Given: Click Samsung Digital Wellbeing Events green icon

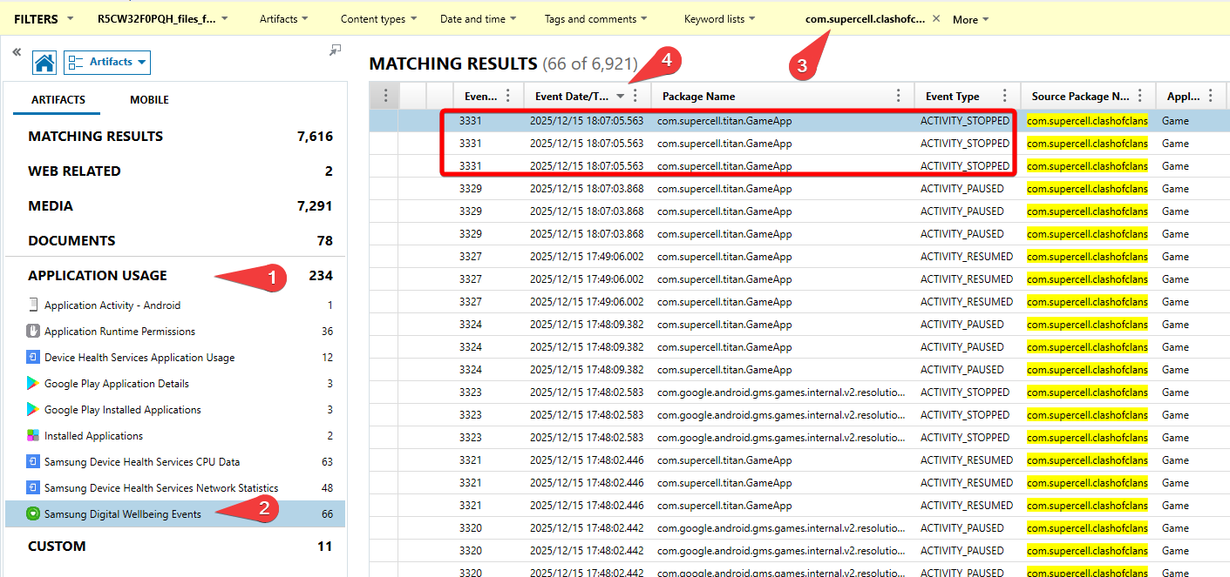Looking at the screenshot, I should tap(33, 513).
